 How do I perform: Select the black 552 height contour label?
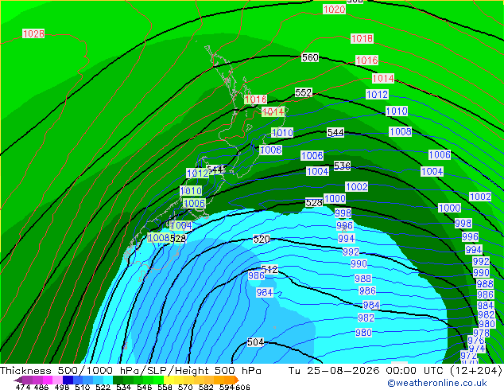point(304,92)
